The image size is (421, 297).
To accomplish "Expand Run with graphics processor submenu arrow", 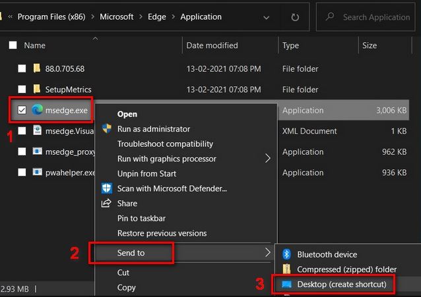I will pos(267,159).
